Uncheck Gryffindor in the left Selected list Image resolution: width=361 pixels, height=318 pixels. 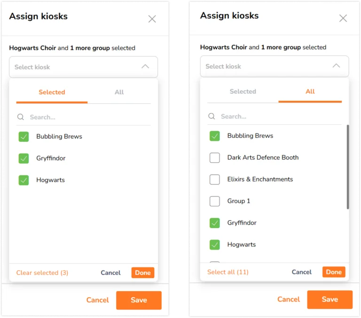[24, 159]
